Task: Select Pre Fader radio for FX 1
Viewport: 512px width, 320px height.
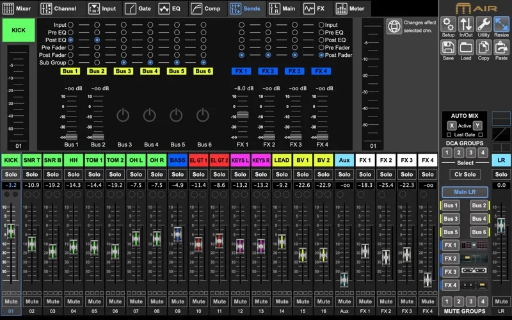Action: pyautogui.click(x=241, y=47)
